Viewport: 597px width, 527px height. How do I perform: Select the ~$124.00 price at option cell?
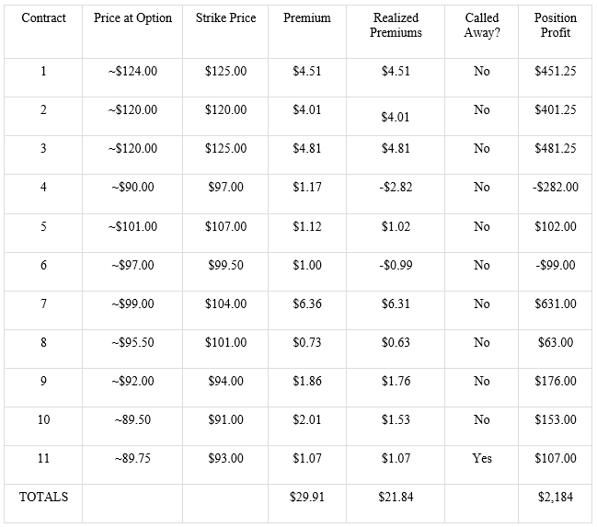[132, 72]
